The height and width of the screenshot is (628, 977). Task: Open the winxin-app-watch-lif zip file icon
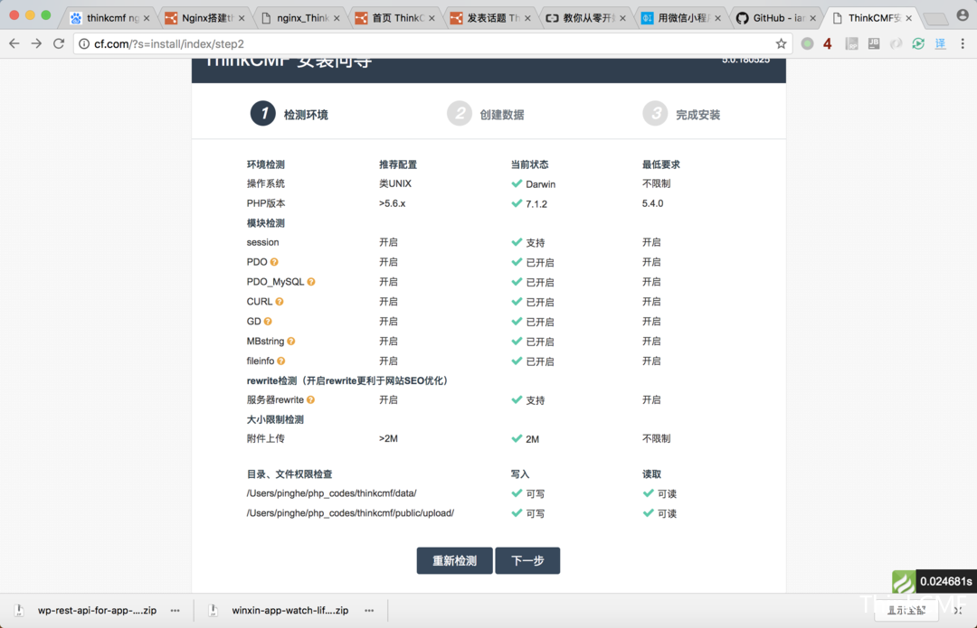pyautogui.click(x=213, y=611)
